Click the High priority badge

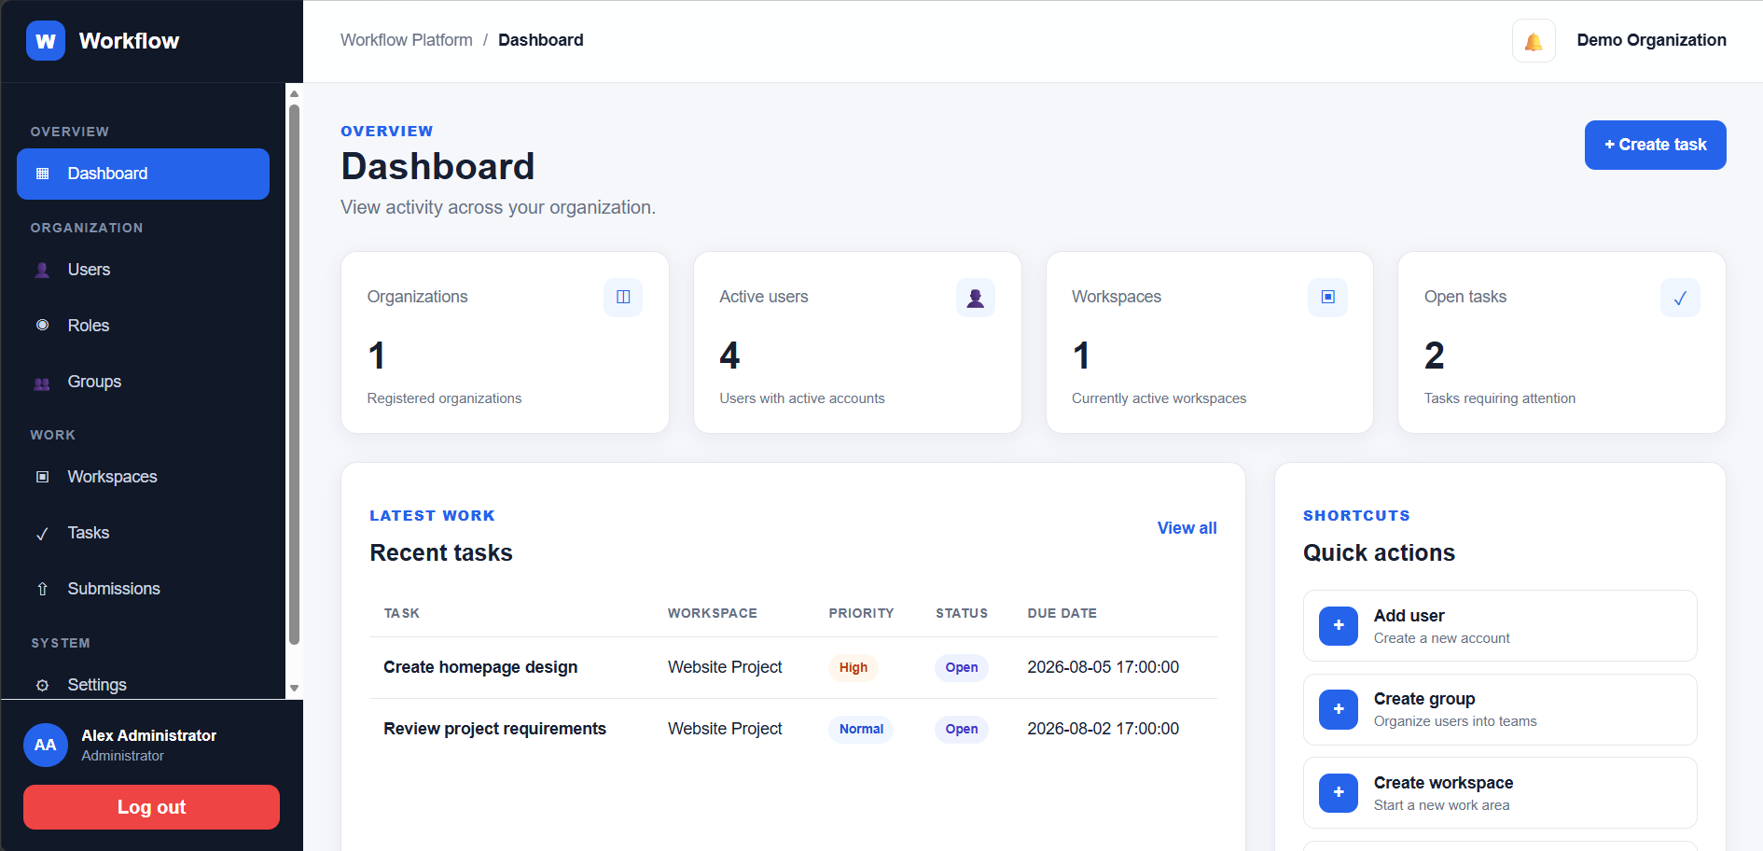click(854, 668)
